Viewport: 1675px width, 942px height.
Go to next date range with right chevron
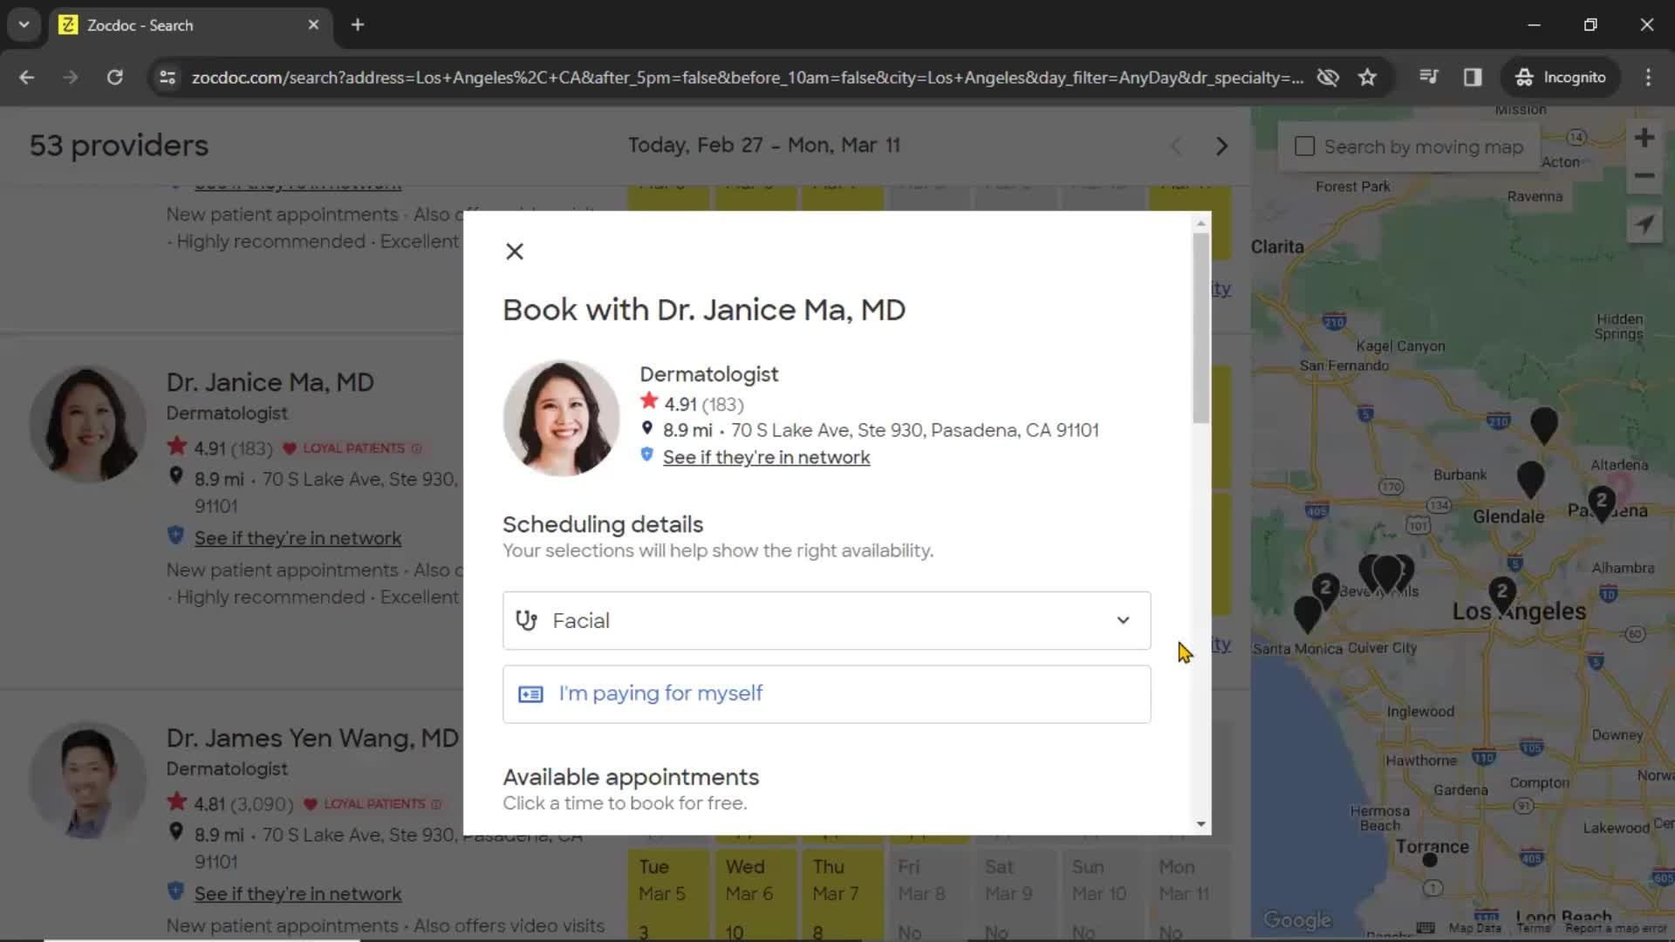(1221, 146)
